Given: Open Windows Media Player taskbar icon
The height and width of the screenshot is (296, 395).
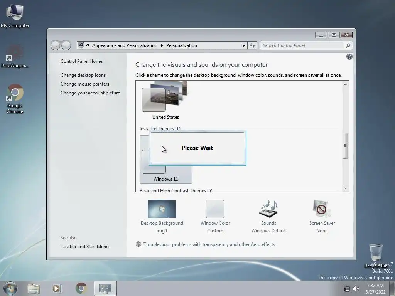Looking at the screenshot, I should click(x=57, y=288).
